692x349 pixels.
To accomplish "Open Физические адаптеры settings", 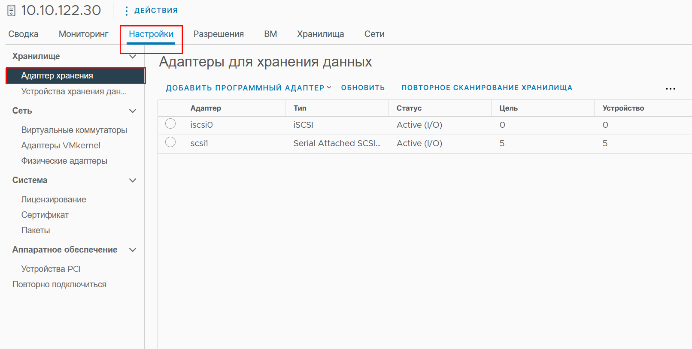I will [64, 161].
